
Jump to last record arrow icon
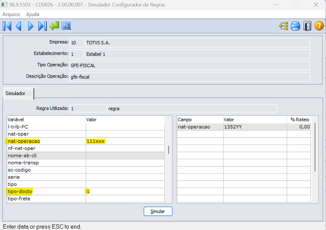pos(42,26)
